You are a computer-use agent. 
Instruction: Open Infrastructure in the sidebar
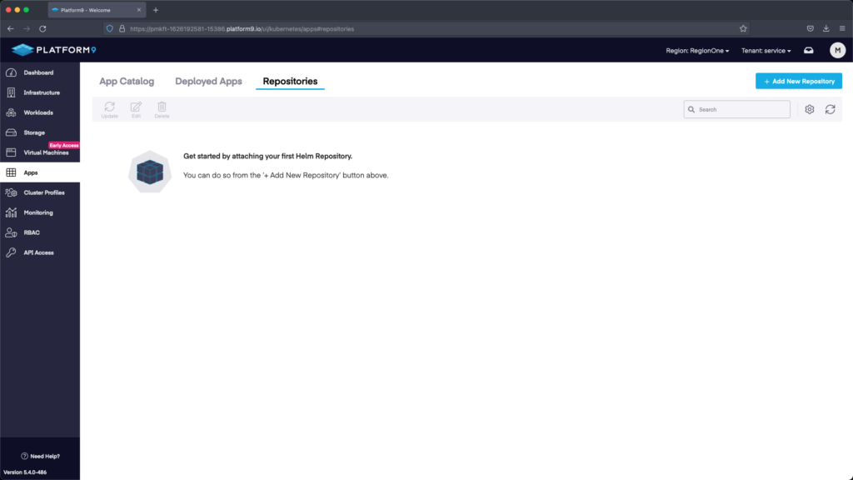tap(40, 92)
